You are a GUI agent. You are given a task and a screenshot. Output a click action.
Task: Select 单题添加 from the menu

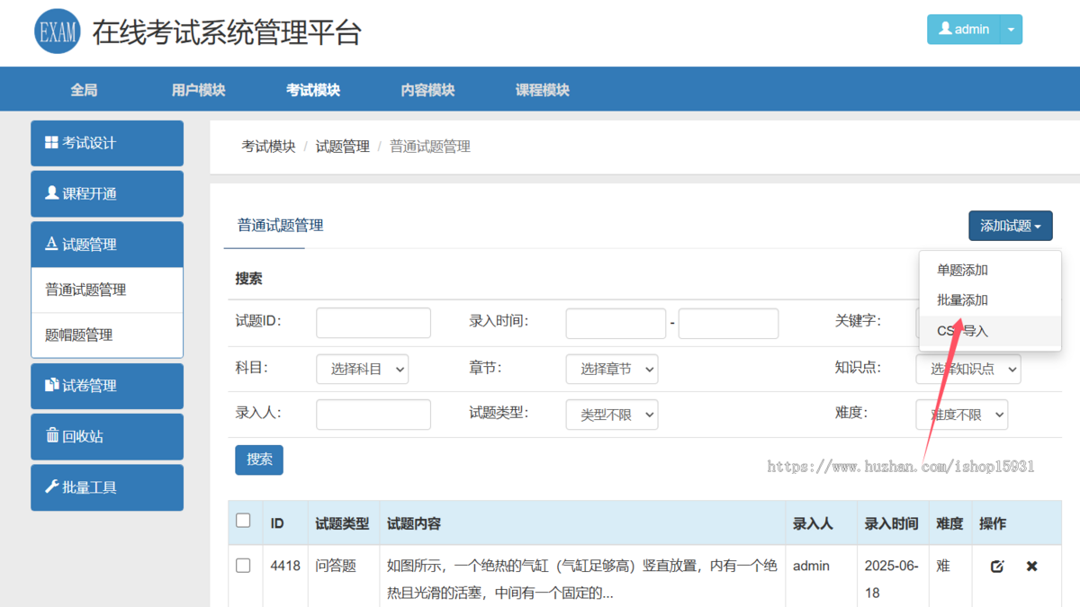click(962, 270)
